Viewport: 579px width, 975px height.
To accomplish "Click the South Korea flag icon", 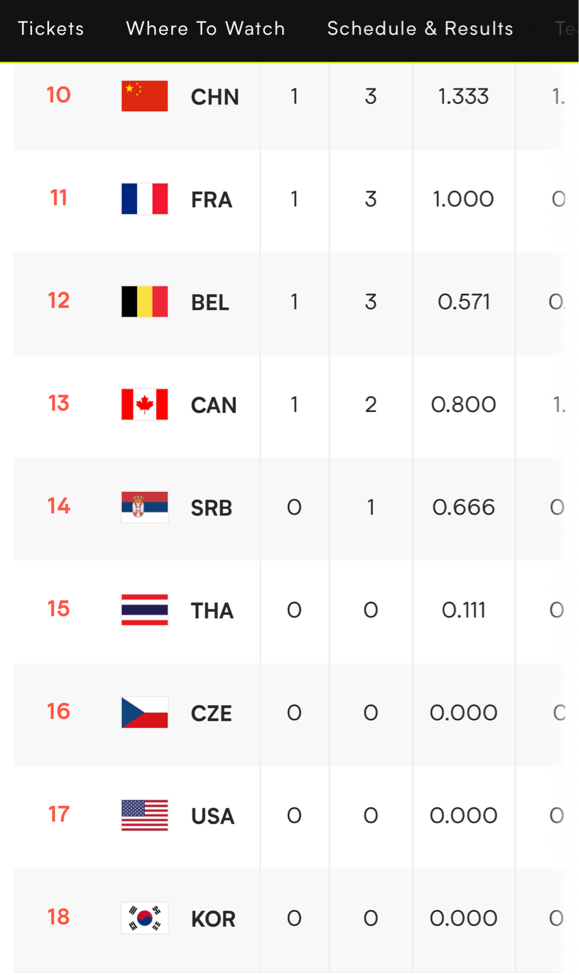I will [x=145, y=918].
